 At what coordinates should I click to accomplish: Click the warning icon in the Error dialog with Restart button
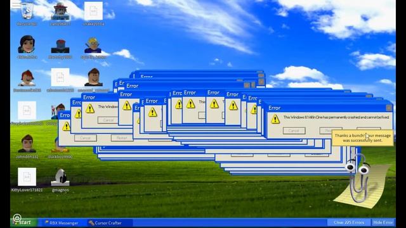pos(66,127)
